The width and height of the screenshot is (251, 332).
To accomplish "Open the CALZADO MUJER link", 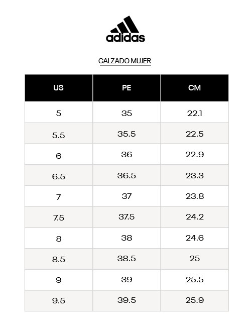I will (124, 61).
